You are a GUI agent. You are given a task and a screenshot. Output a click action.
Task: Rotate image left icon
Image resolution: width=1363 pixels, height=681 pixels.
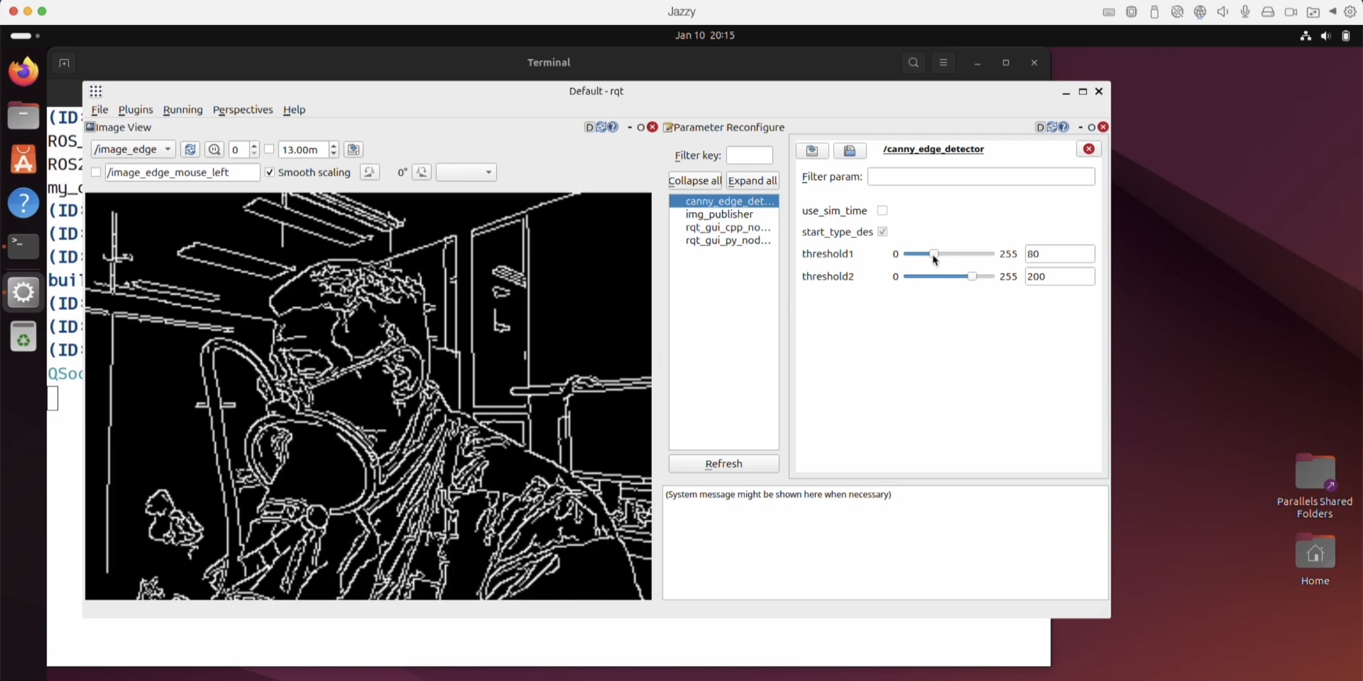(369, 172)
